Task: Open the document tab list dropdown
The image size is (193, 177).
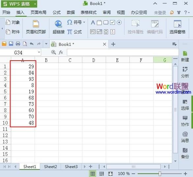Action: coord(175,44)
